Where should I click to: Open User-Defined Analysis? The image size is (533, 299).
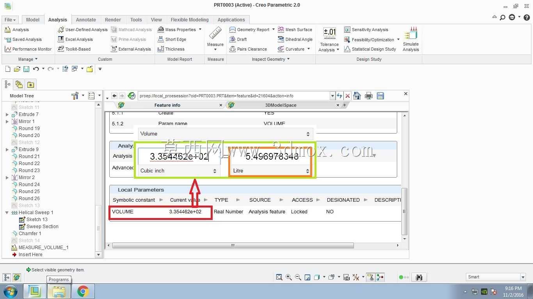click(x=82, y=30)
